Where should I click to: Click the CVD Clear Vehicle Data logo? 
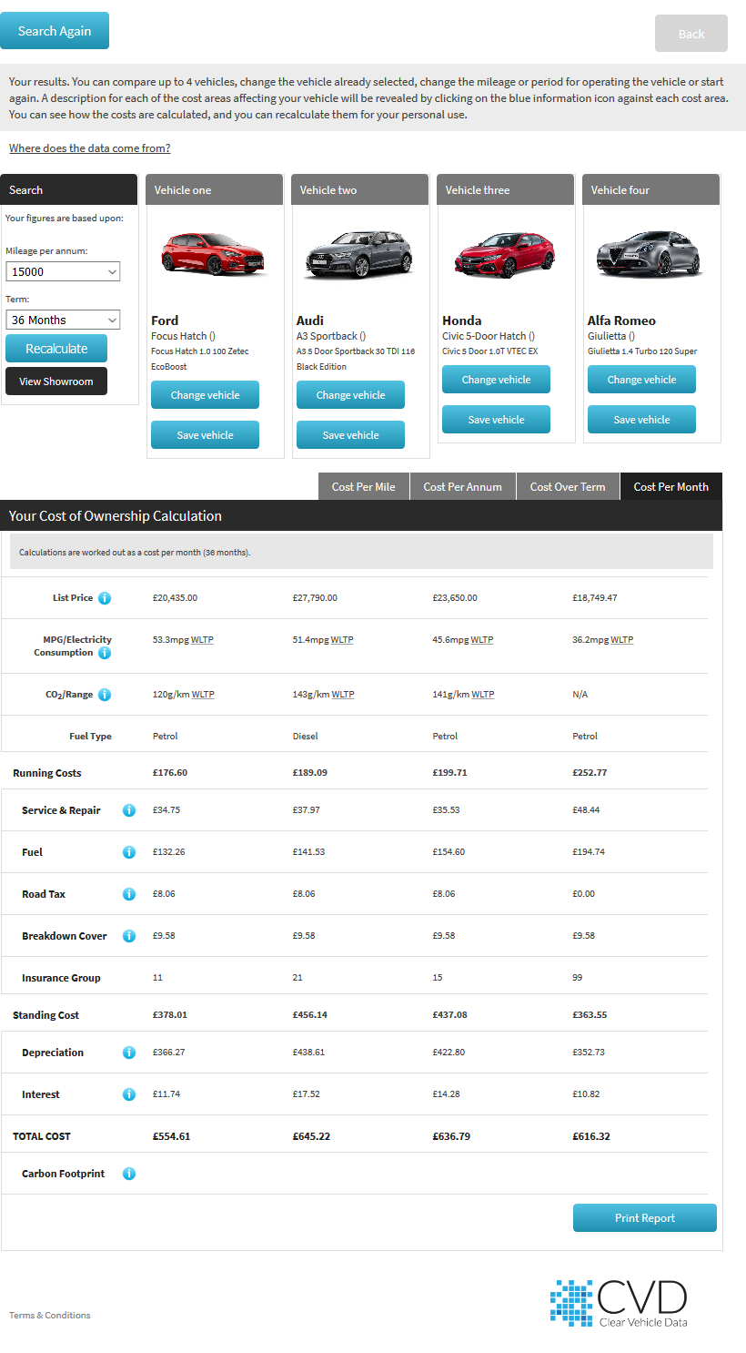(x=619, y=1303)
